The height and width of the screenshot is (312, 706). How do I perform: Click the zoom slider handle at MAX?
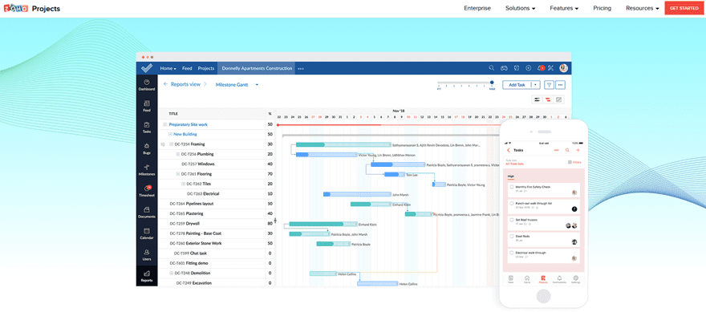click(x=492, y=83)
